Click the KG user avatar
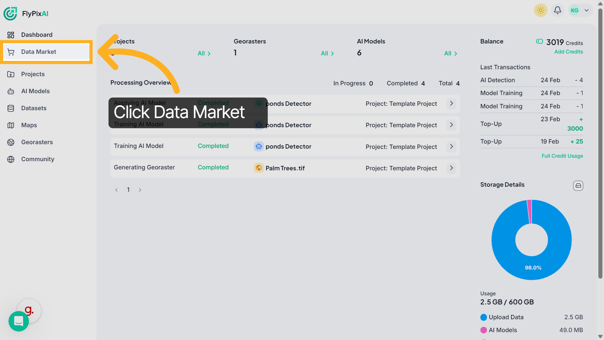Viewport: 604px width, 340px height. pyautogui.click(x=574, y=10)
